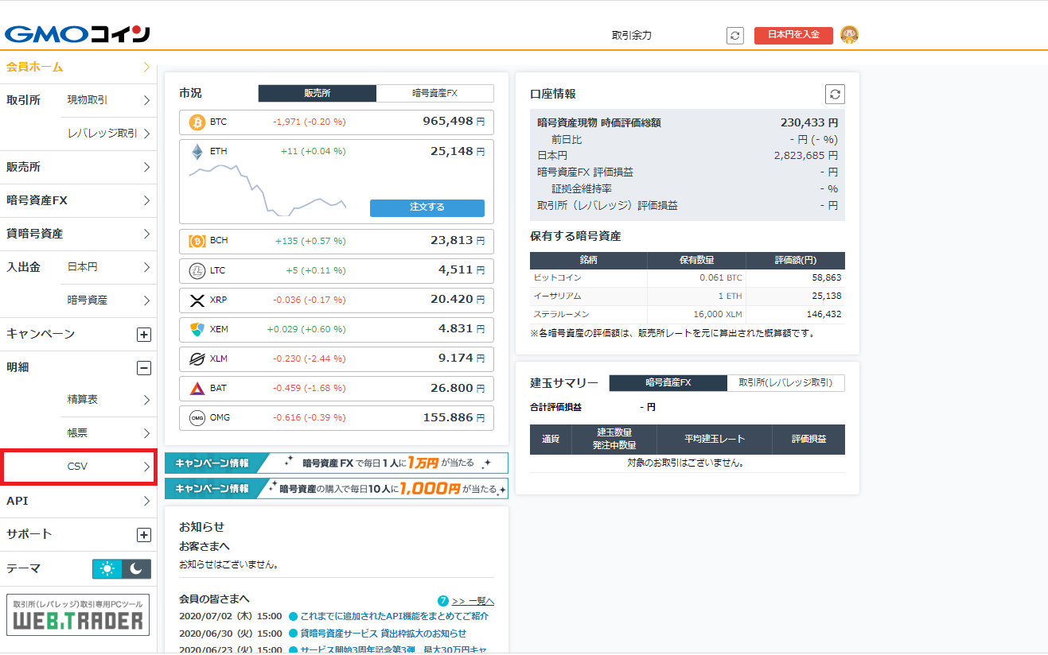Screen dimensions: 1048x655
Task: Click the refresh icon beside 取引余力
Action: 735,36
